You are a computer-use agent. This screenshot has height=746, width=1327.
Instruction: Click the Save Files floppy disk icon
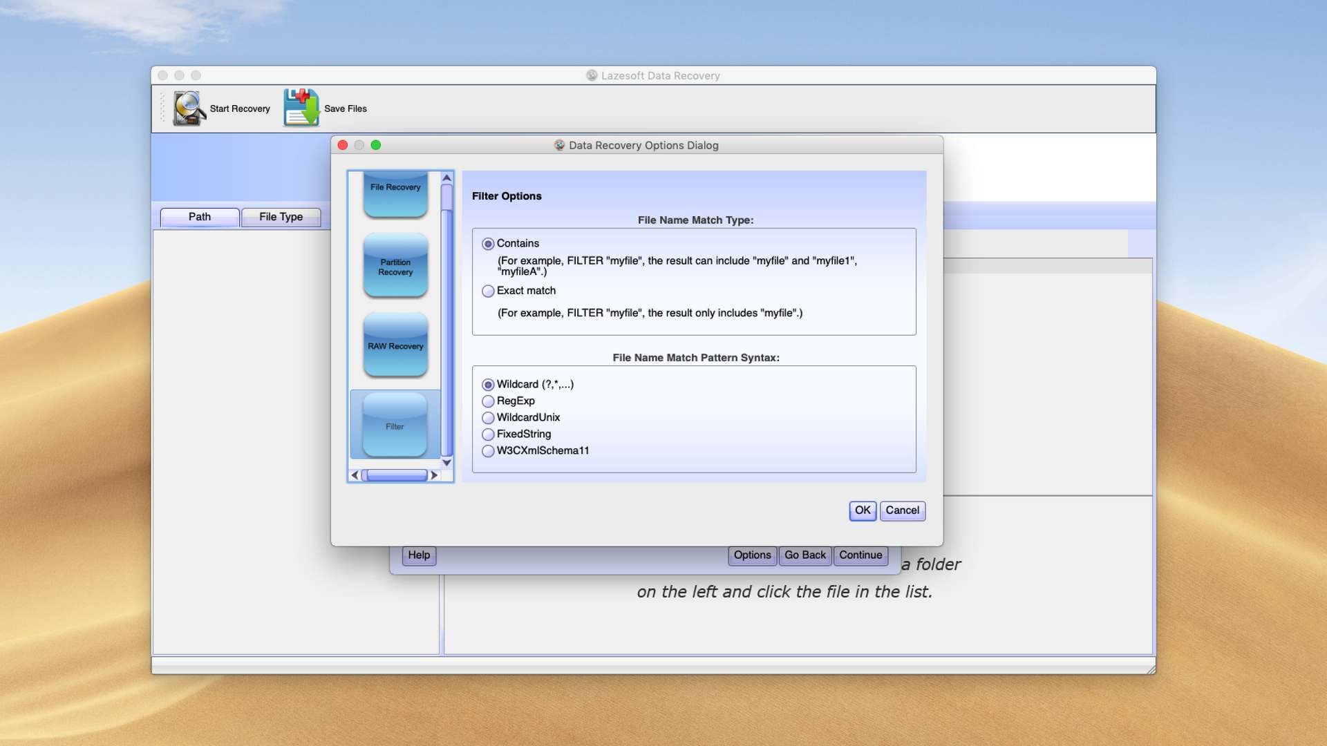pyautogui.click(x=301, y=108)
